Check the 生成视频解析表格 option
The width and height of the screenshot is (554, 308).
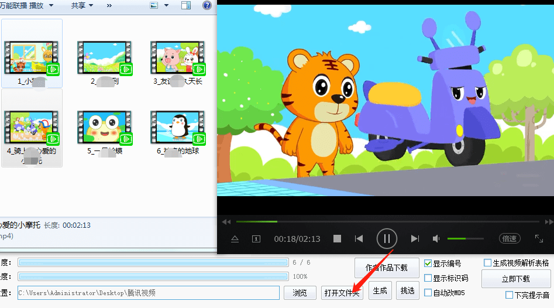487,263
